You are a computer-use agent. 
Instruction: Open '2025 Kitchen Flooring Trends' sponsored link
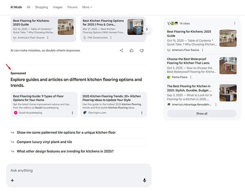[111, 98]
